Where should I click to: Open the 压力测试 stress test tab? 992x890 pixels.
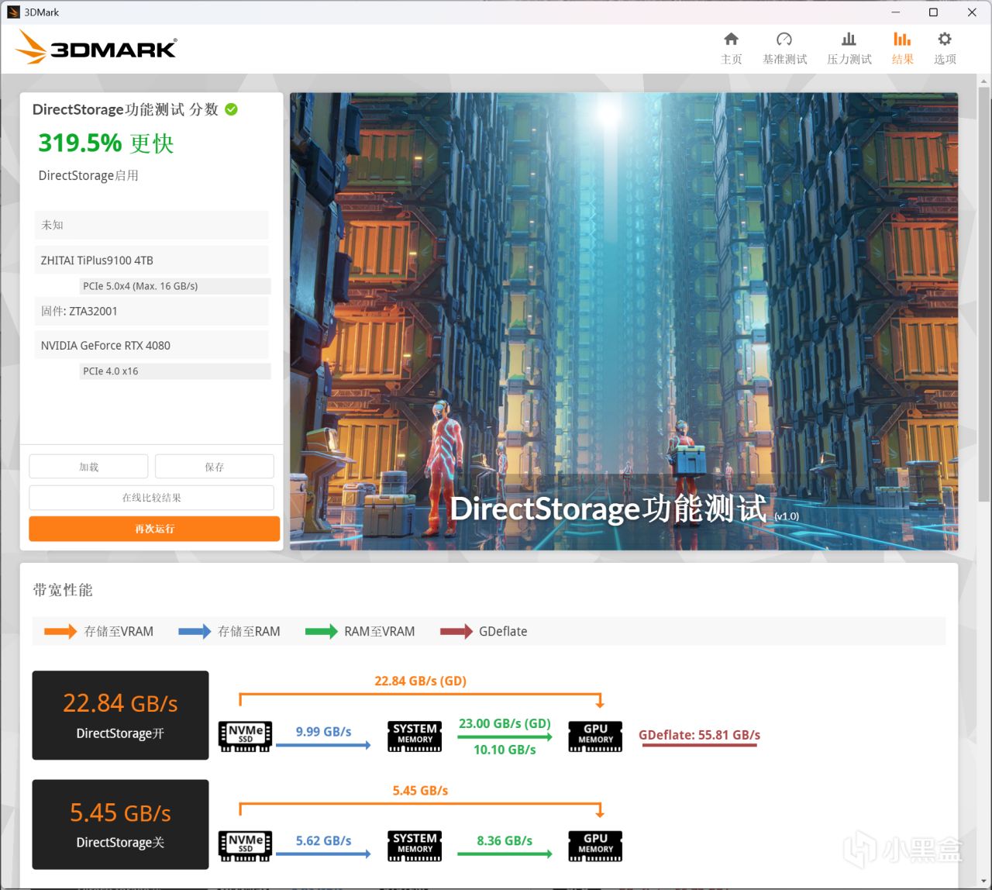849,48
